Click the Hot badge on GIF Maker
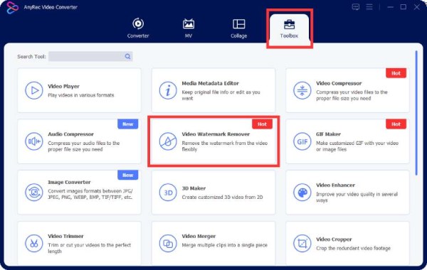 (396, 124)
